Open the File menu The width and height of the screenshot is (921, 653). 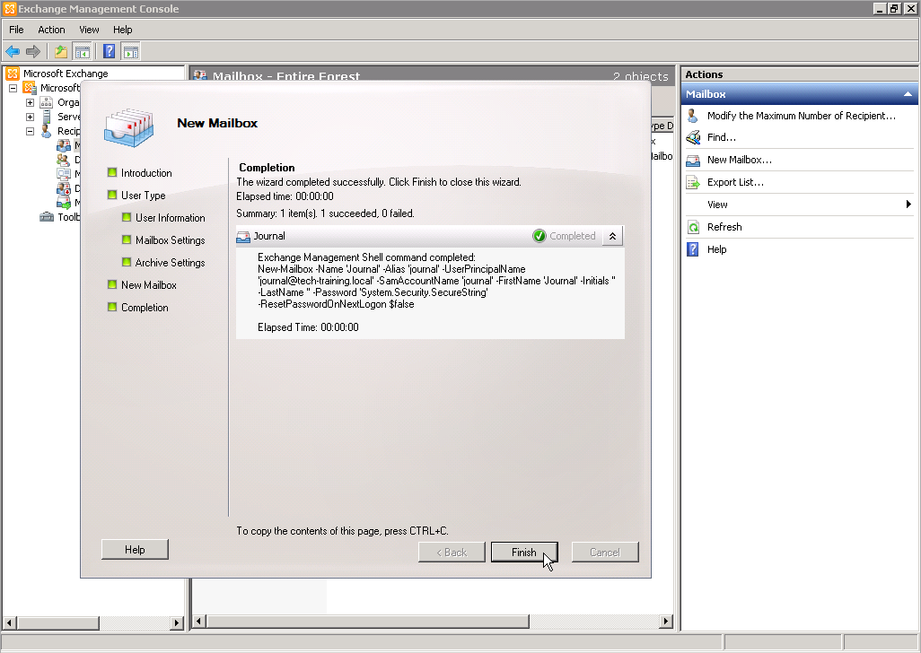pyautogui.click(x=16, y=30)
